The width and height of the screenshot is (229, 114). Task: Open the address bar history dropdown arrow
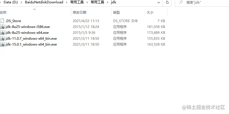[159, 3]
